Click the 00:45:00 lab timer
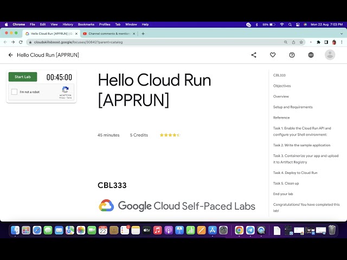The width and height of the screenshot is (347, 260). (59, 77)
